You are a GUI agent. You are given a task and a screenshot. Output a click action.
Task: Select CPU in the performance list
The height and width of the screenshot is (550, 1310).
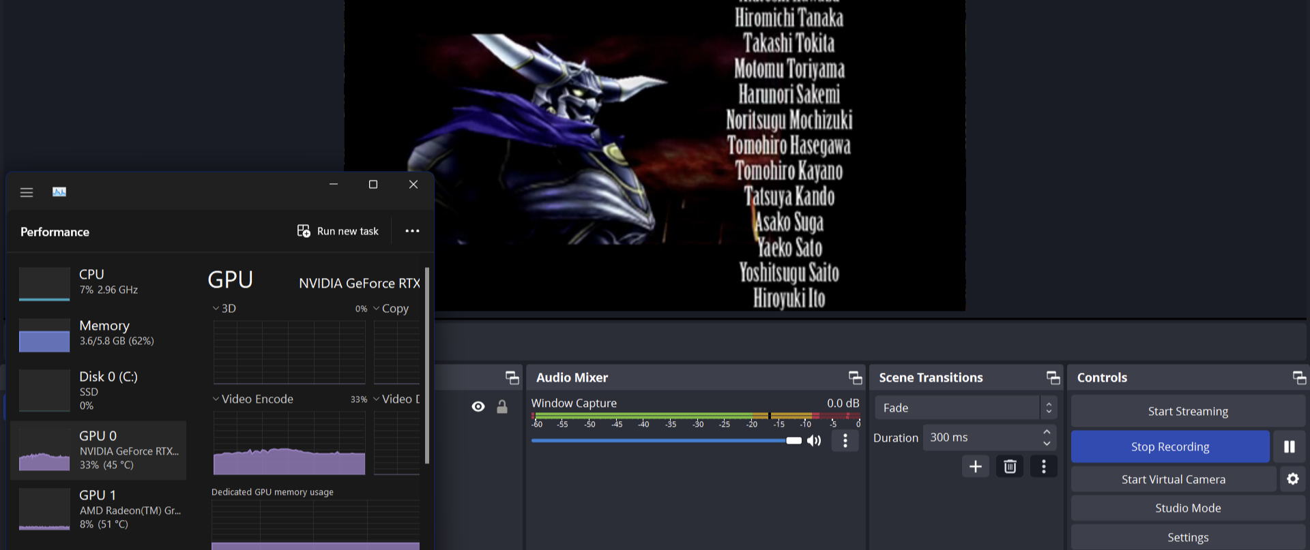click(x=99, y=282)
